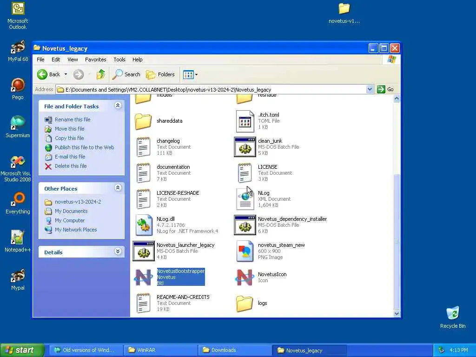Click E-mail this file link
The height and width of the screenshot is (357, 476).
click(70, 157)
